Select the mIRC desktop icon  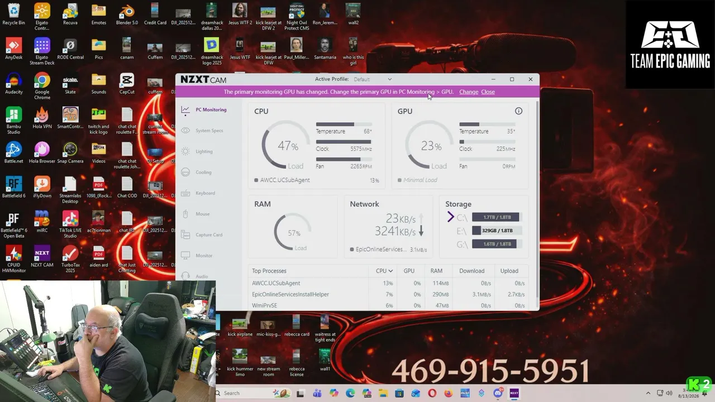(42, 222)
